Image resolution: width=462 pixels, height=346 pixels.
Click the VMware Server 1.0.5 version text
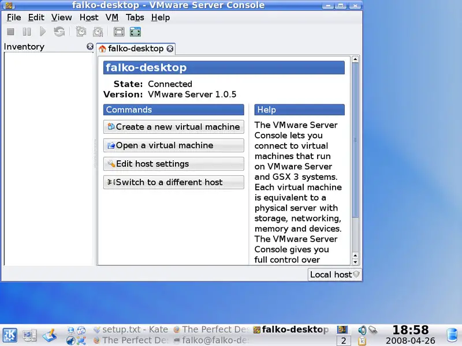pos(192,95)
